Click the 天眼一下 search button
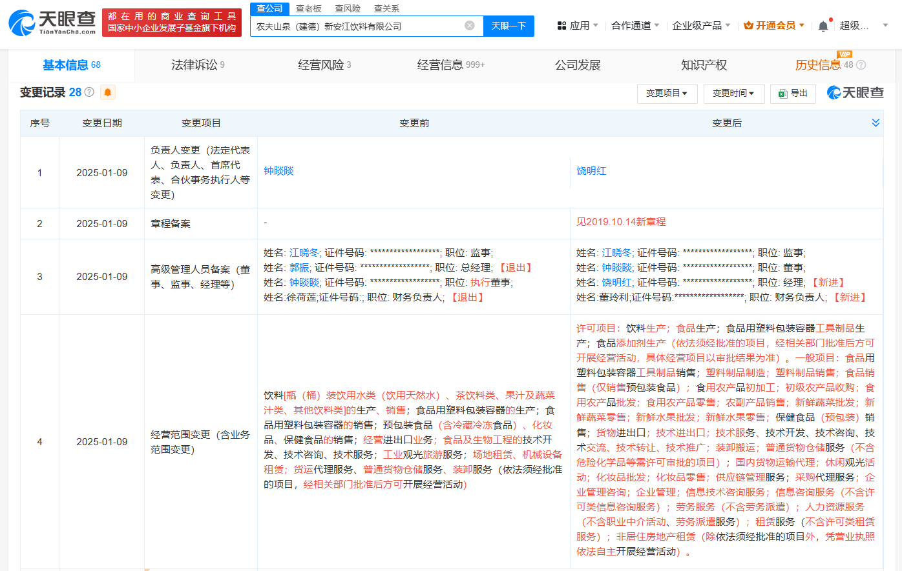902x571 pixels. point(509,26)
